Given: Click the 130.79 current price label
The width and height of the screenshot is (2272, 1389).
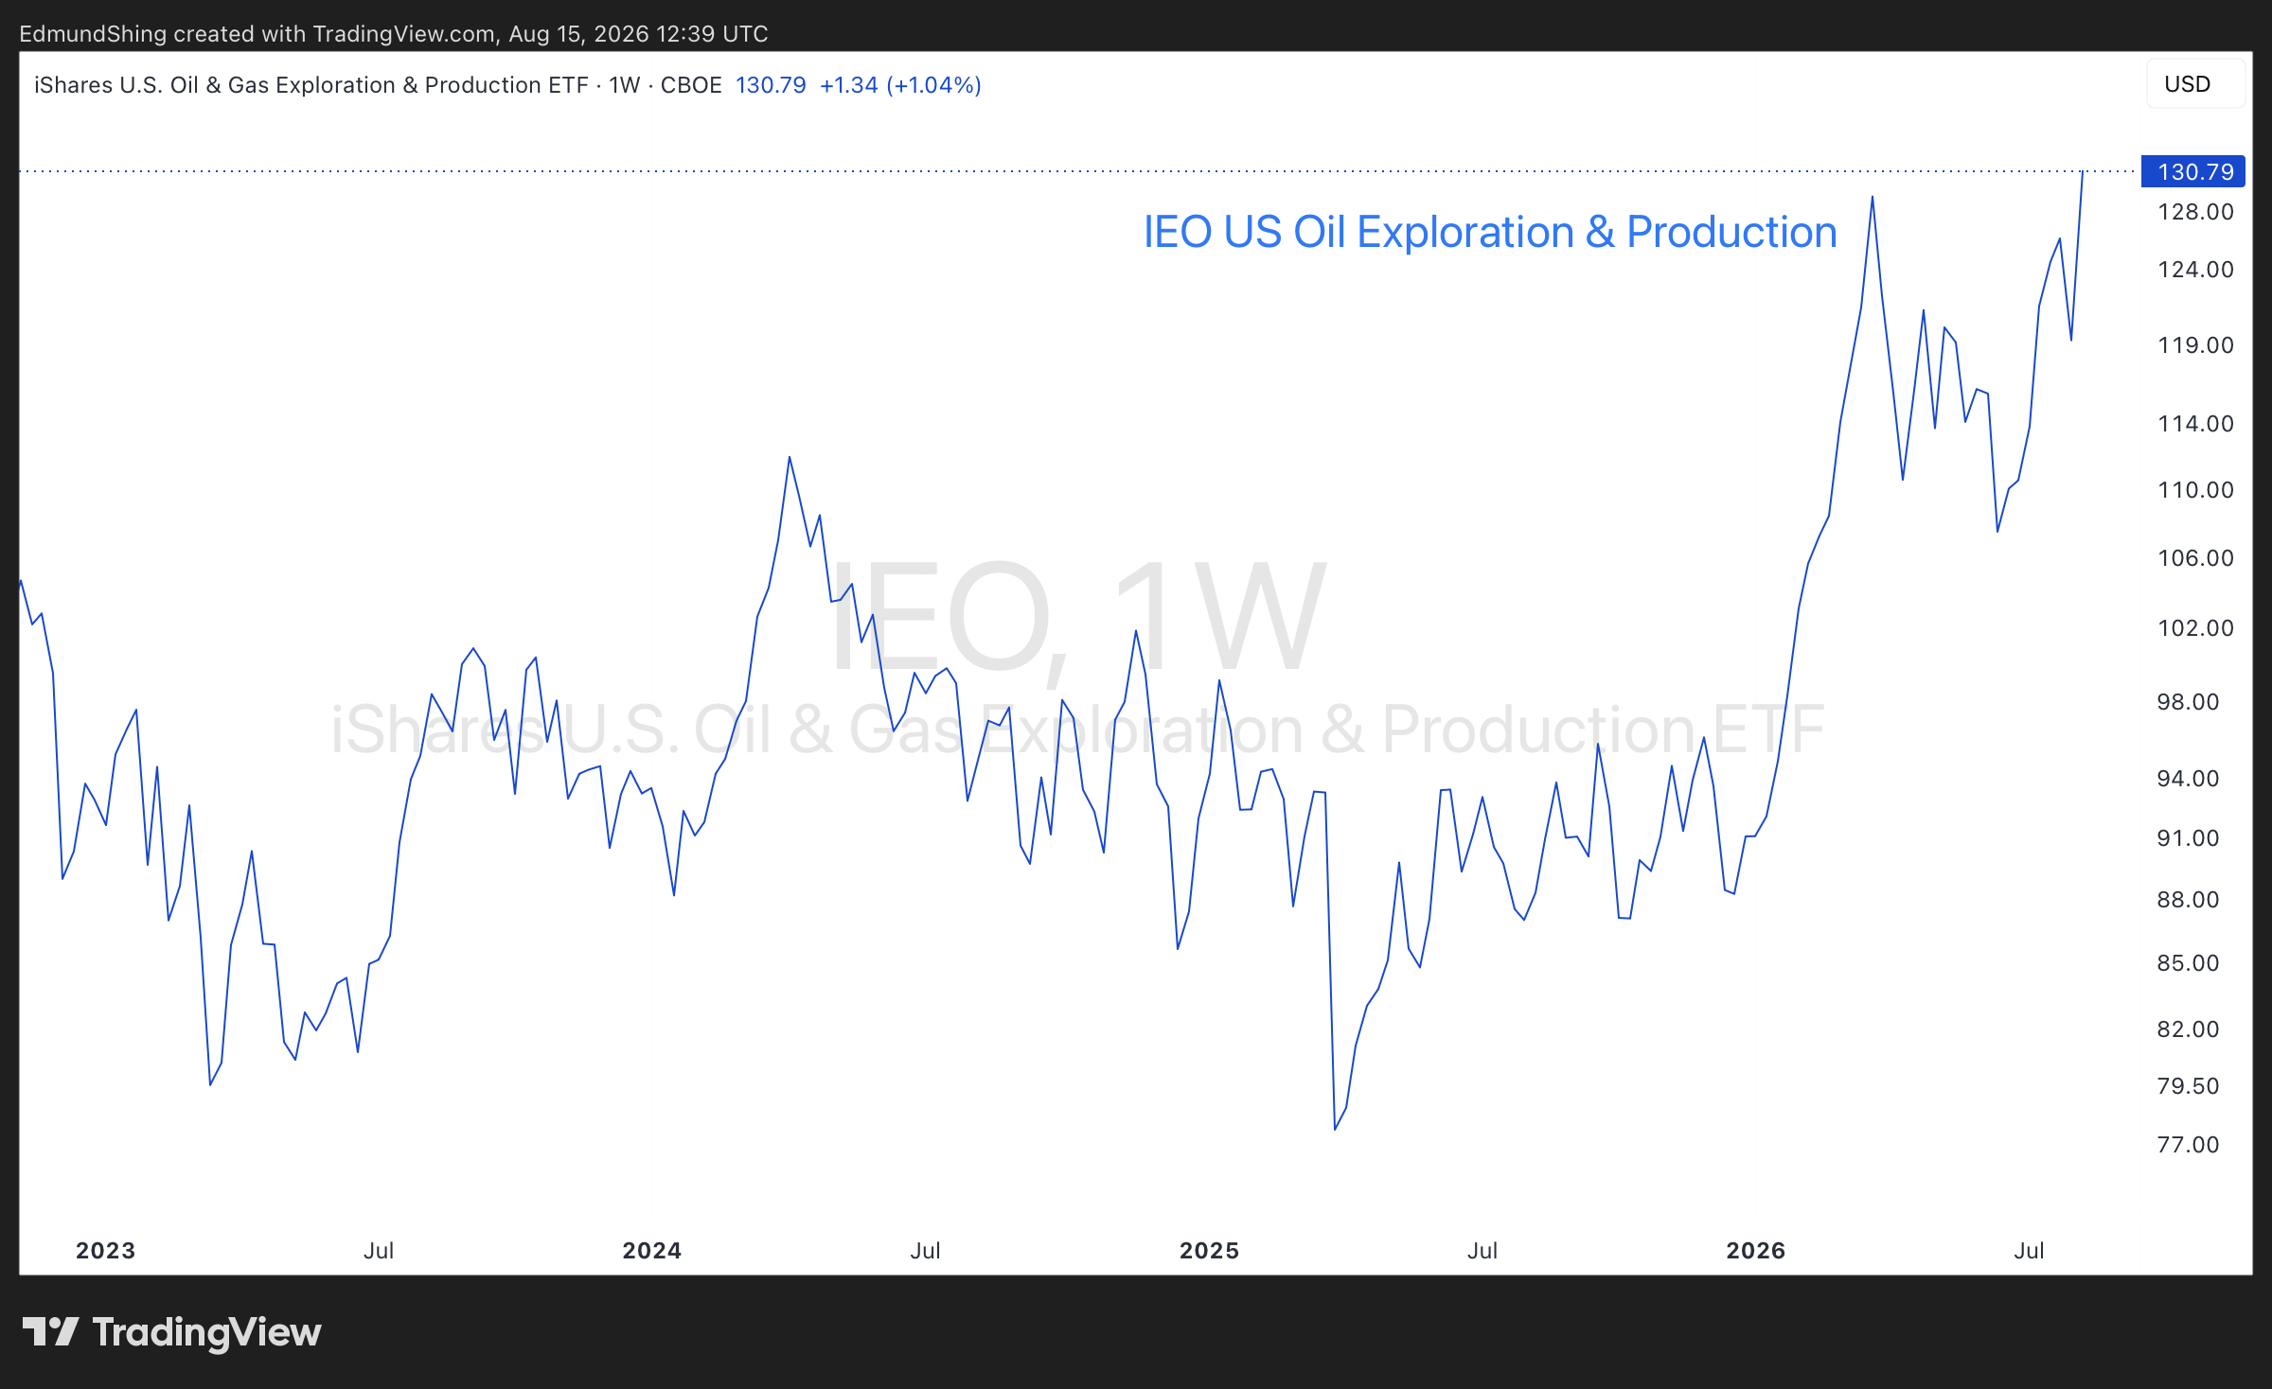Looking at the screenshot, I should (x=2193, y=171).
